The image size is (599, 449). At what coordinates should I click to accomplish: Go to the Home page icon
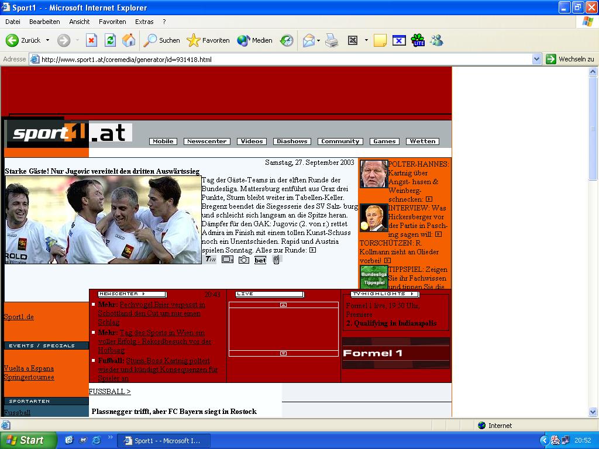click(x=129, y=40)
